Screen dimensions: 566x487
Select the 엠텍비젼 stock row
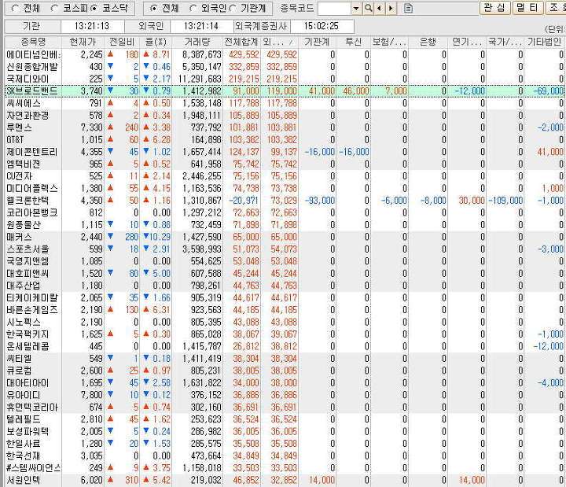(285, 164)
